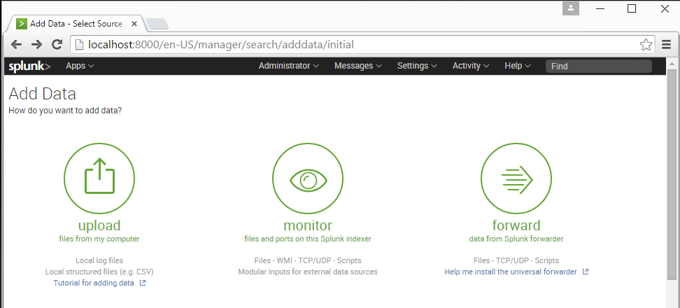Viewport: 680px width, 308px height.
Task: Open the Activity dropdown
Action: point(471,66)
